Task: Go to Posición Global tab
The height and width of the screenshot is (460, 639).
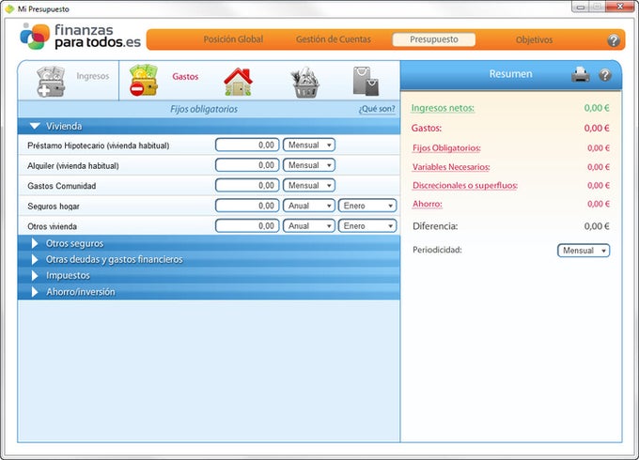Action: (x=233, y=39)
